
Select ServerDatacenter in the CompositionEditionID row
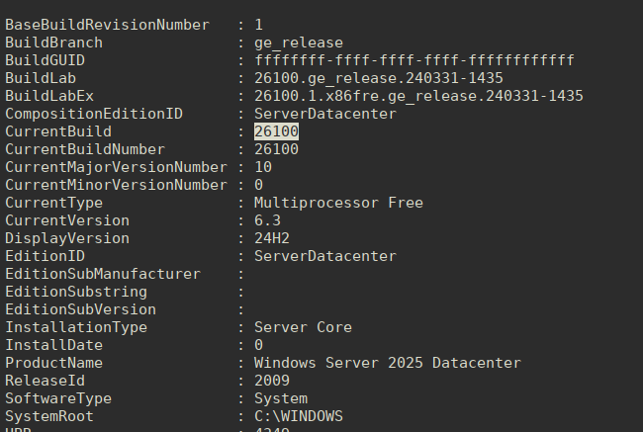(325, 114)
